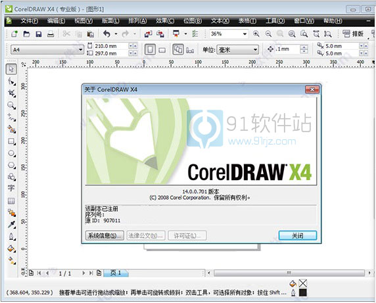Select the Zoom tool in toolbox
This screenshot has width=376, height=303.
(x=11, y=105)
